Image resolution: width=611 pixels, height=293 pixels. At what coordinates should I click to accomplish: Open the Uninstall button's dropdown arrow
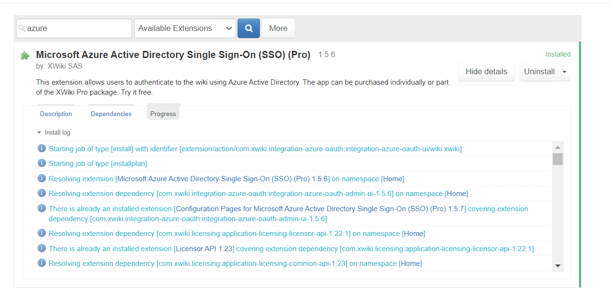pos(564,71)
